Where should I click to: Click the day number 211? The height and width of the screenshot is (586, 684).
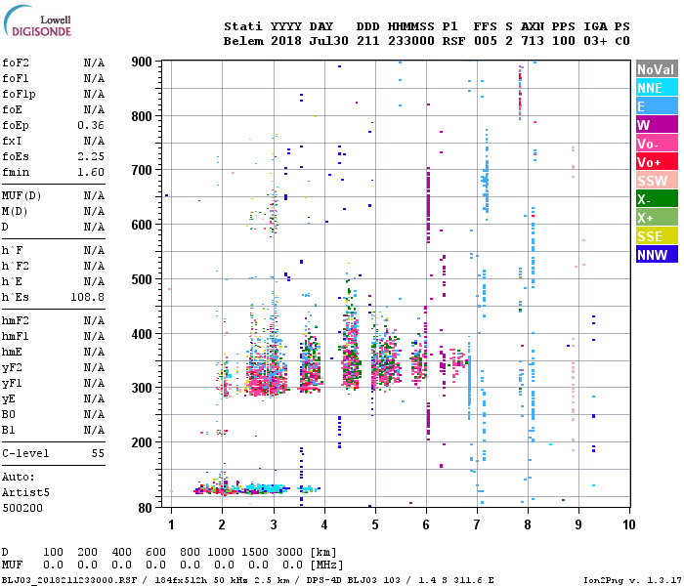click(367, 41)
